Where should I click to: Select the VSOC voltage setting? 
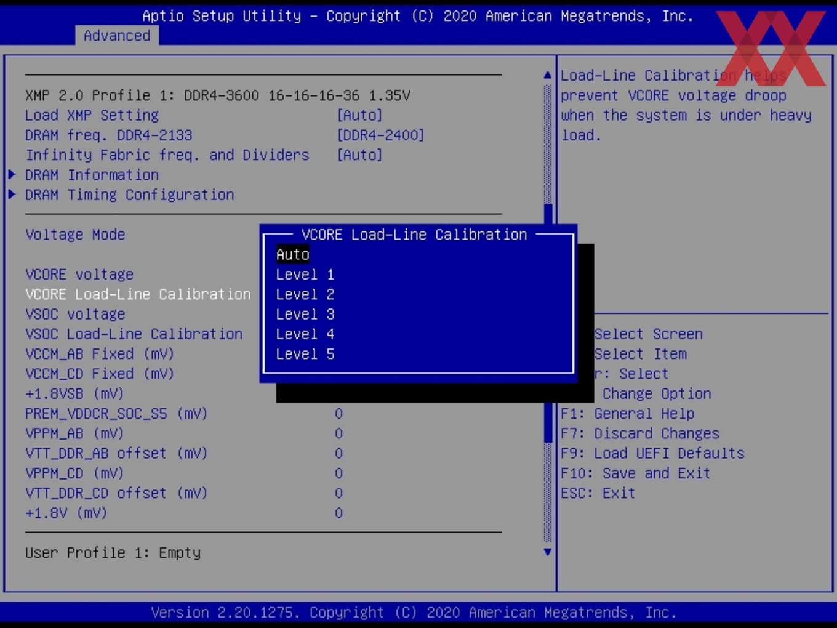pyautogui.click(x=75, y=314)
